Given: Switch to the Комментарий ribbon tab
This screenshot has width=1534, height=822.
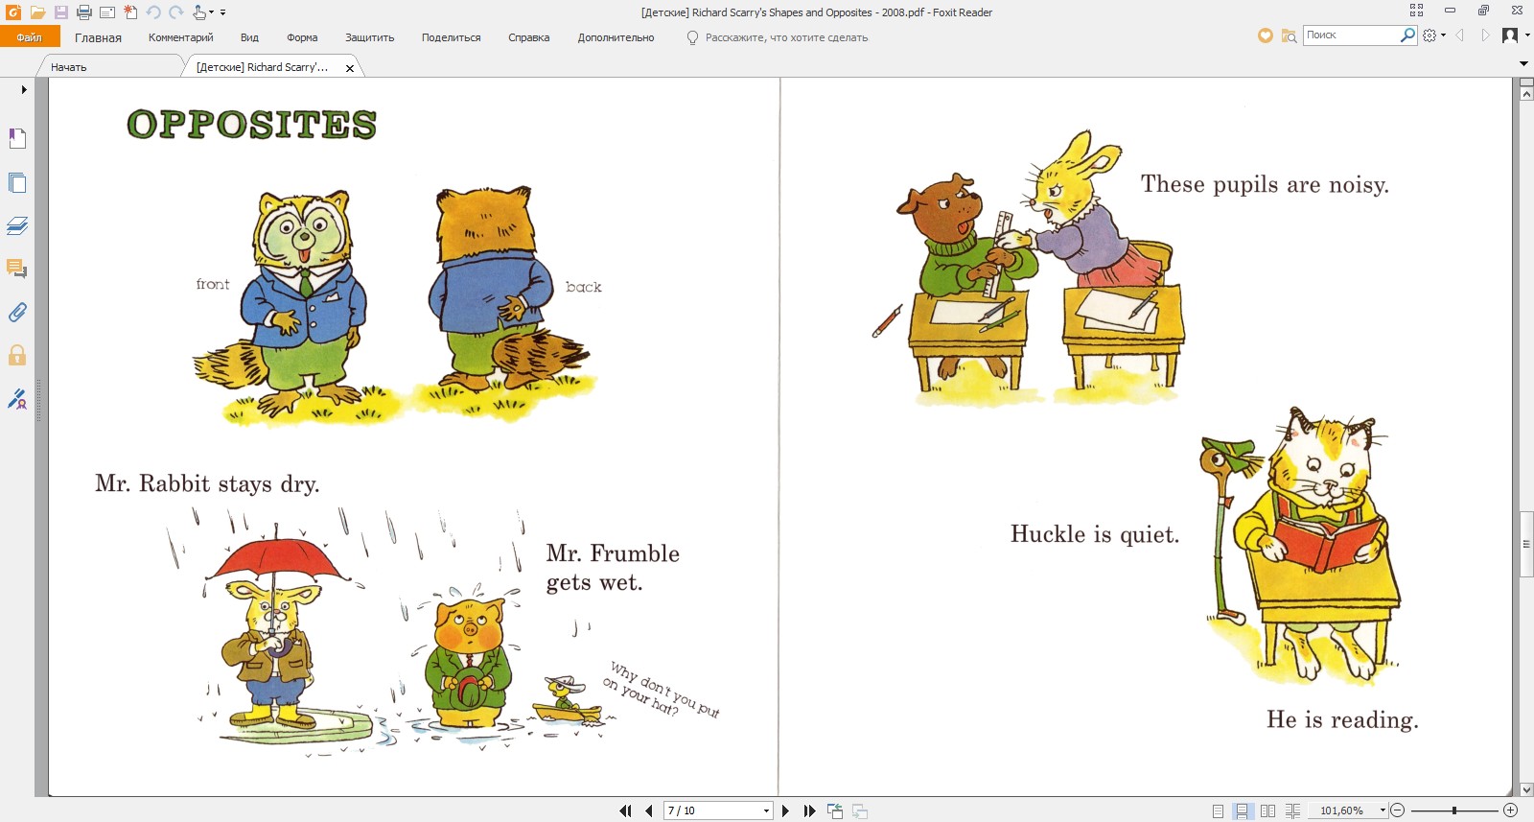Looking at the screenshot, I should coord(180,37).
